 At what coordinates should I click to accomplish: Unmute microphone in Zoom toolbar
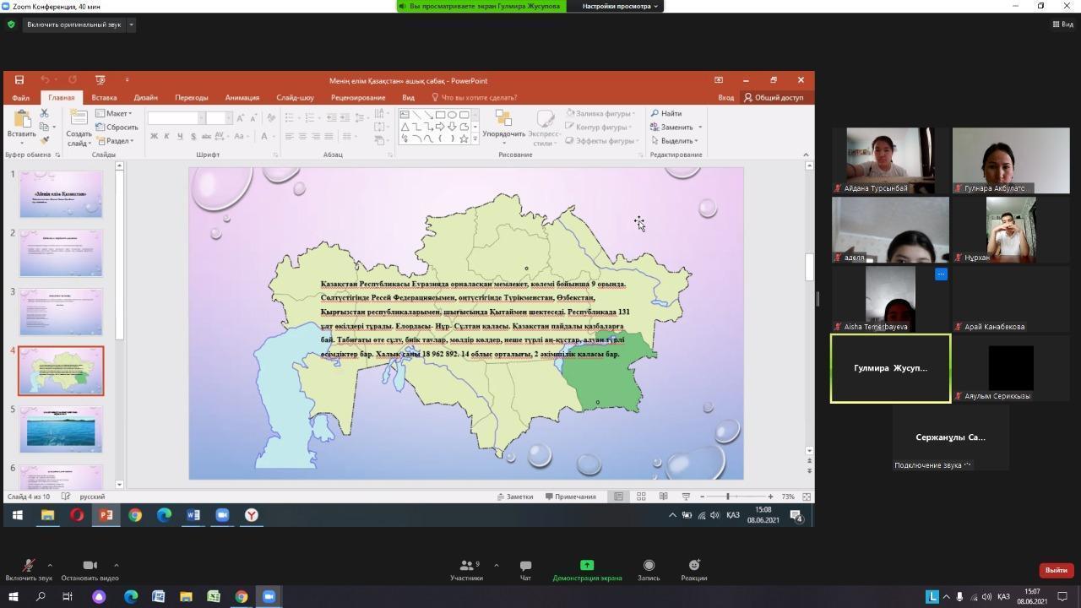pyautogui.click(x=29, y=566)
